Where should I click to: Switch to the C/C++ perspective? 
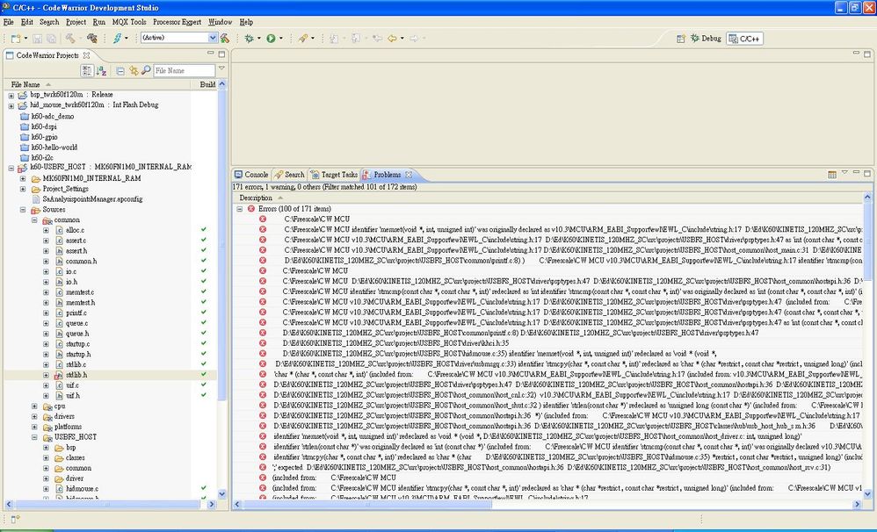point(744,39)
